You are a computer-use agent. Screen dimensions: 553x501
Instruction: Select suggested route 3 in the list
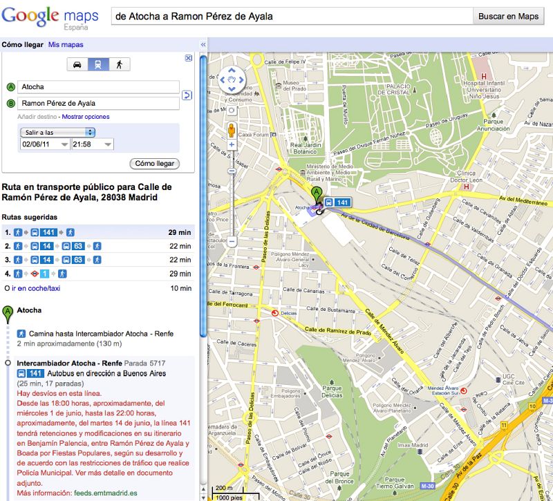(69, 258)
